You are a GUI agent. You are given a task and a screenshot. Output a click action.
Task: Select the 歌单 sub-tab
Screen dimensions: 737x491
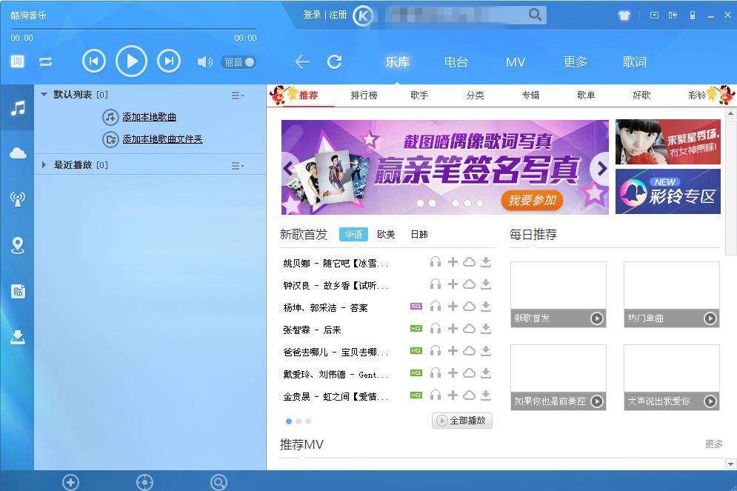pos(586,96)
